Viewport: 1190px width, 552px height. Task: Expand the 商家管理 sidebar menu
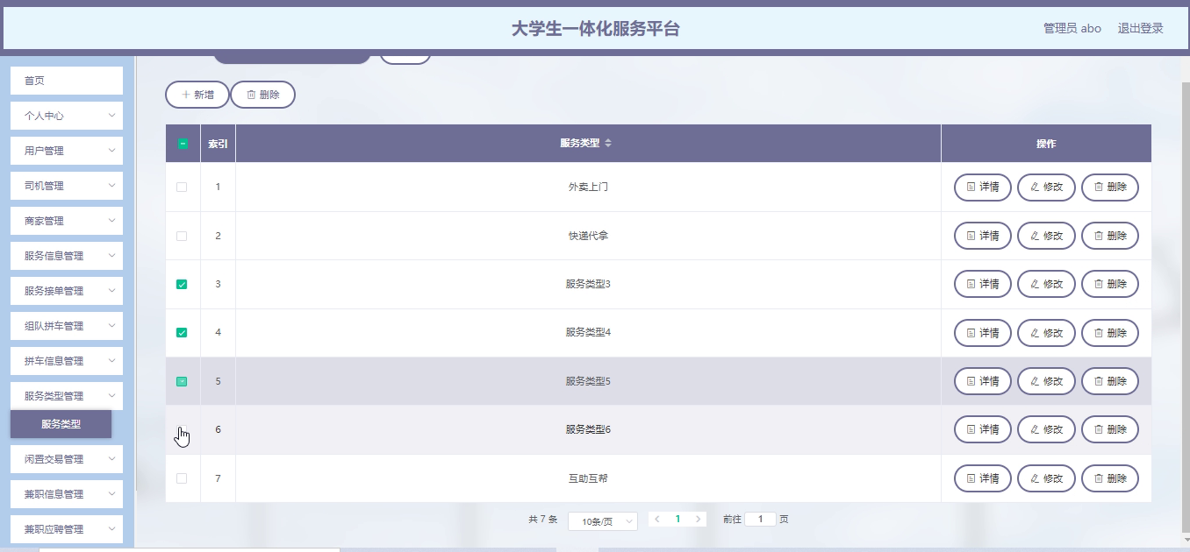click(x=67, y=221)
